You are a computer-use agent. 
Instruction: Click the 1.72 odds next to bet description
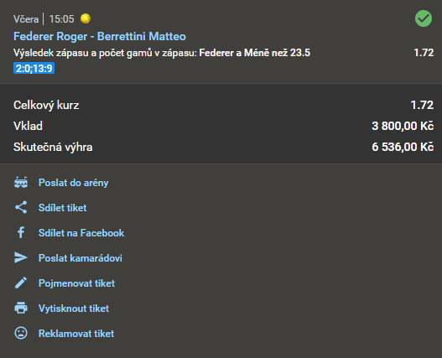tap(424, 53)
